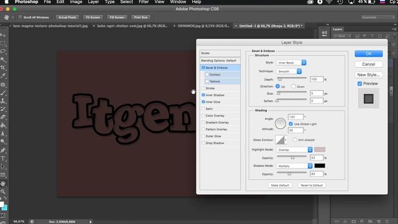Click the black shadow color swatch
The image size is (398, 224).
click(320, 166)
